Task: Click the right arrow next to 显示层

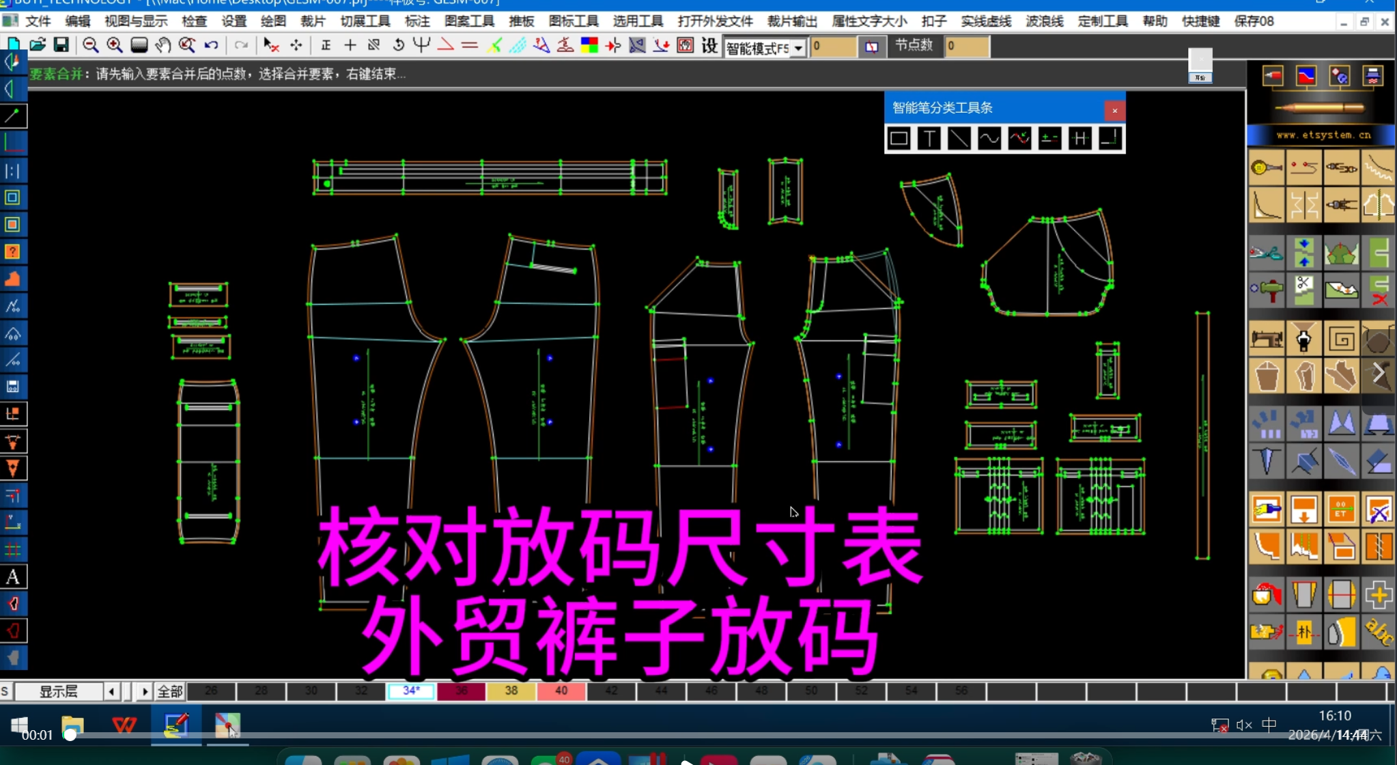Action: tap(145, 691)
